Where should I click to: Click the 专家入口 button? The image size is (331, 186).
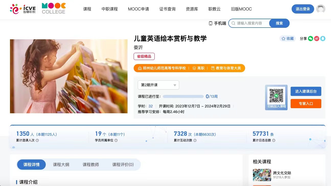(x=306, y=104)
